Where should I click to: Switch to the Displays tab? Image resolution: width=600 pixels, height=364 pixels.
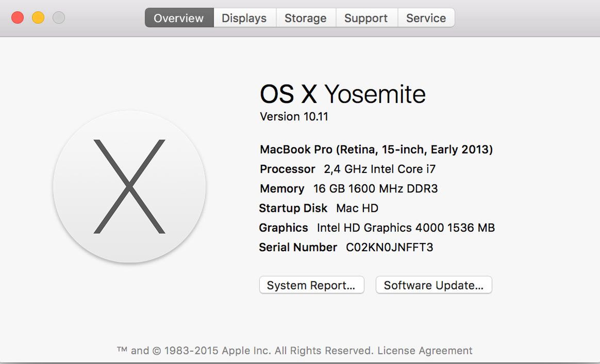tap(244, 18)
